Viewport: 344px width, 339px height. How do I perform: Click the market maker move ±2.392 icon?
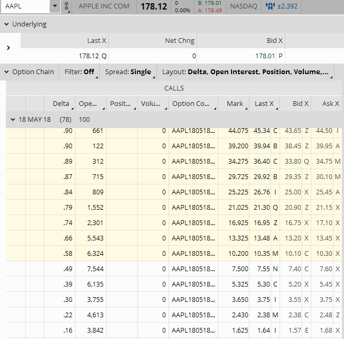pyautogui.click(x=270, y=6)
